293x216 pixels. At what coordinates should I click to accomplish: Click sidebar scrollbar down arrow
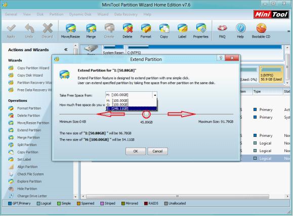coord(75,197)
